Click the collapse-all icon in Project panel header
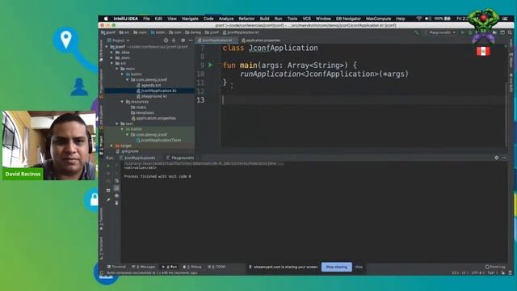The width and height of the screenshot is (517, 291). coord(174,40)
